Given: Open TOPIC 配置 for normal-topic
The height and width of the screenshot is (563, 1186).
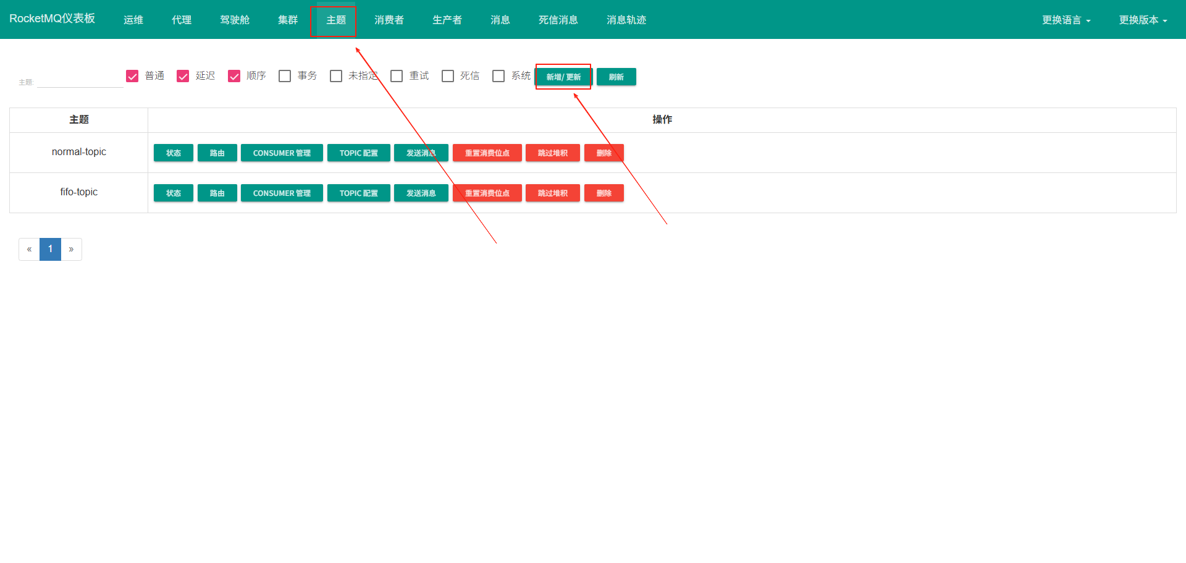Looking at the screenshot, I should [359, 153].
